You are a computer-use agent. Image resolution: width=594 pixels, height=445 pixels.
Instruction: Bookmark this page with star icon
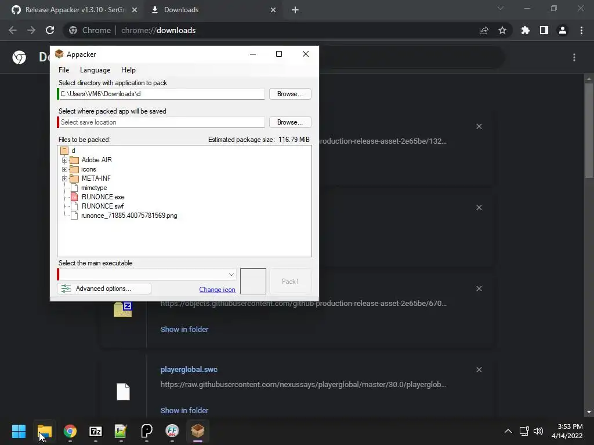(x=502, y=30)
